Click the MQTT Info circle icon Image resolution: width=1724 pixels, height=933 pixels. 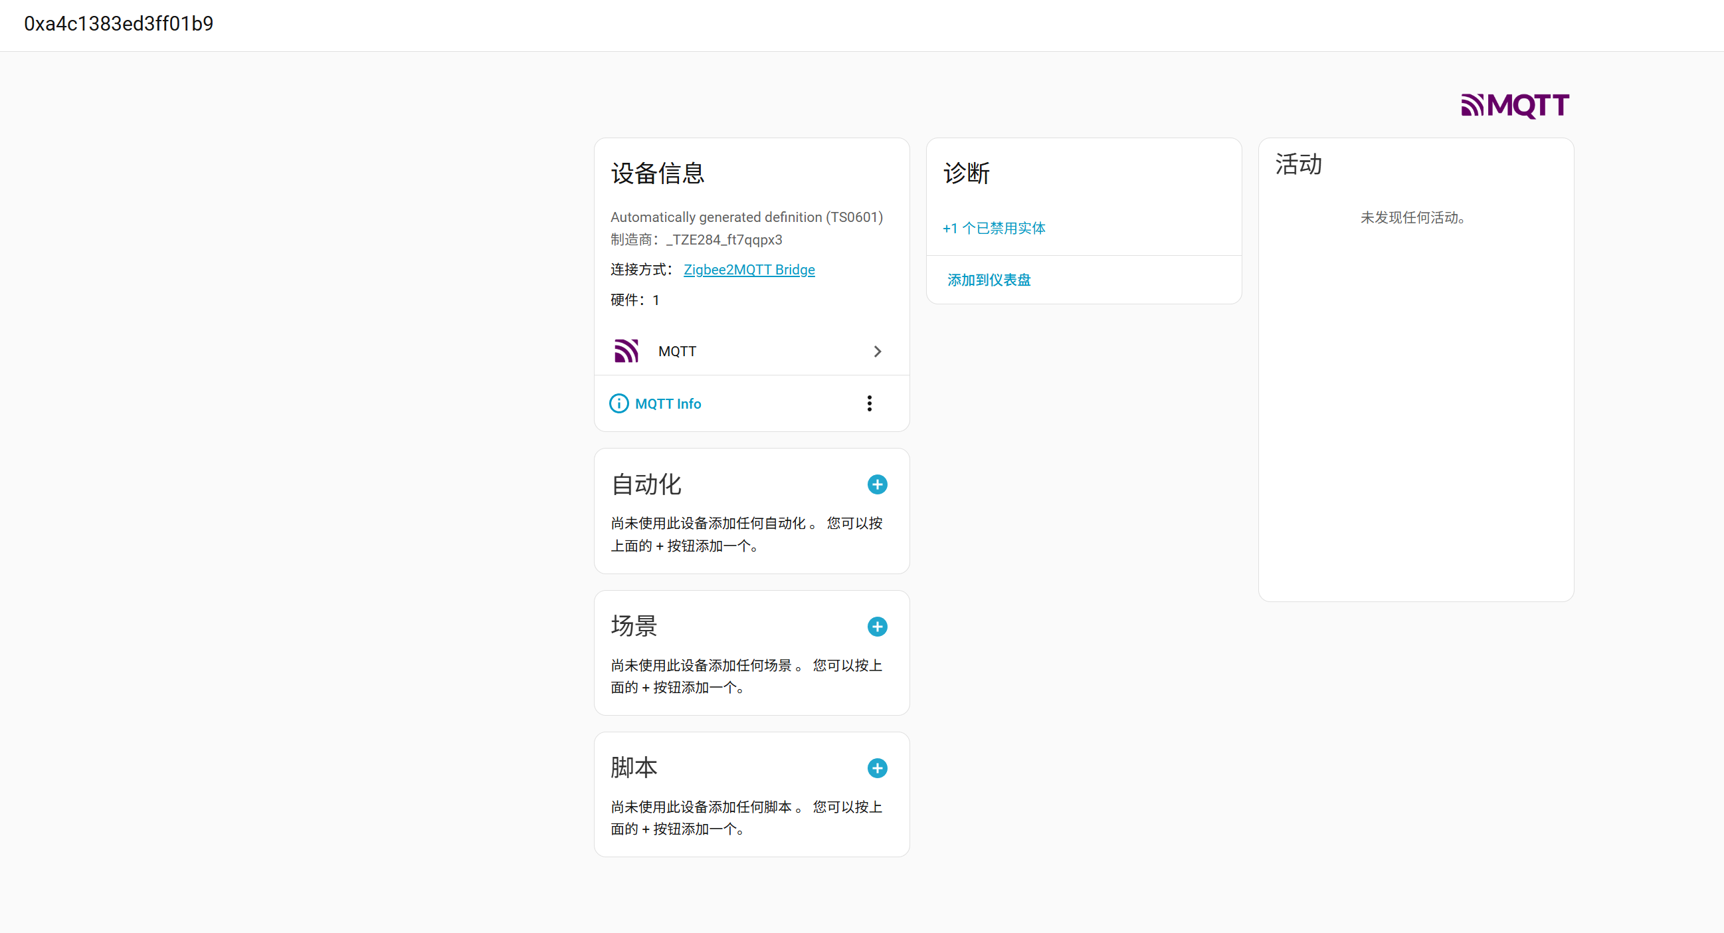point(619,403)
